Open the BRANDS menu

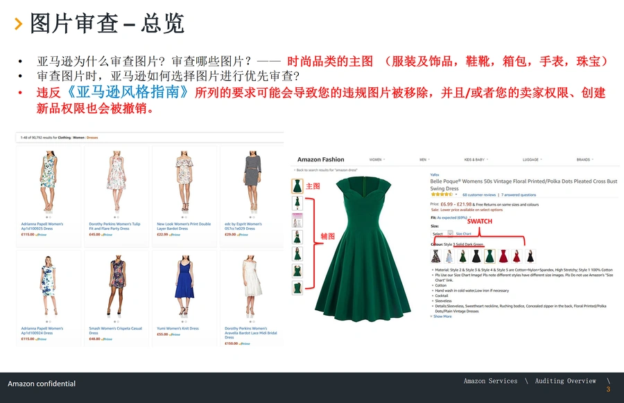584,160
